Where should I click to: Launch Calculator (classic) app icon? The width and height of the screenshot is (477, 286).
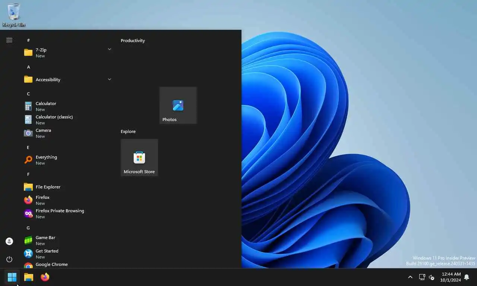(x=28, y=120)
